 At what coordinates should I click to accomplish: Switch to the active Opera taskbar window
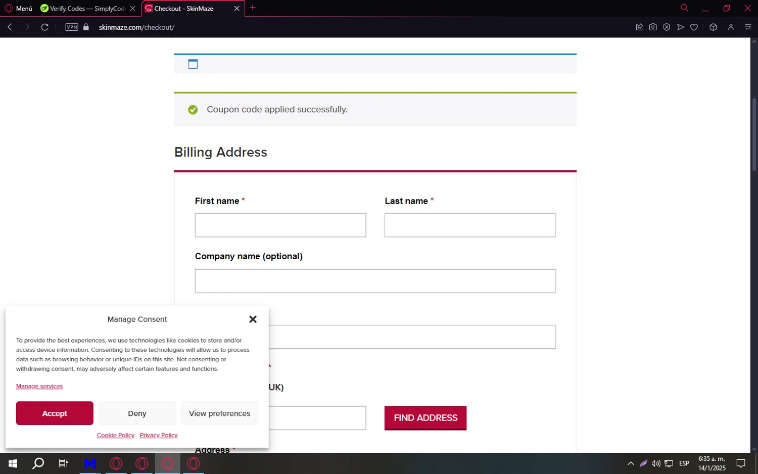(168, 463)
